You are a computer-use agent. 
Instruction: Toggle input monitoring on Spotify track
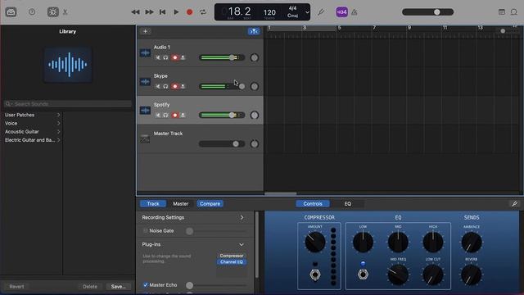183,115
